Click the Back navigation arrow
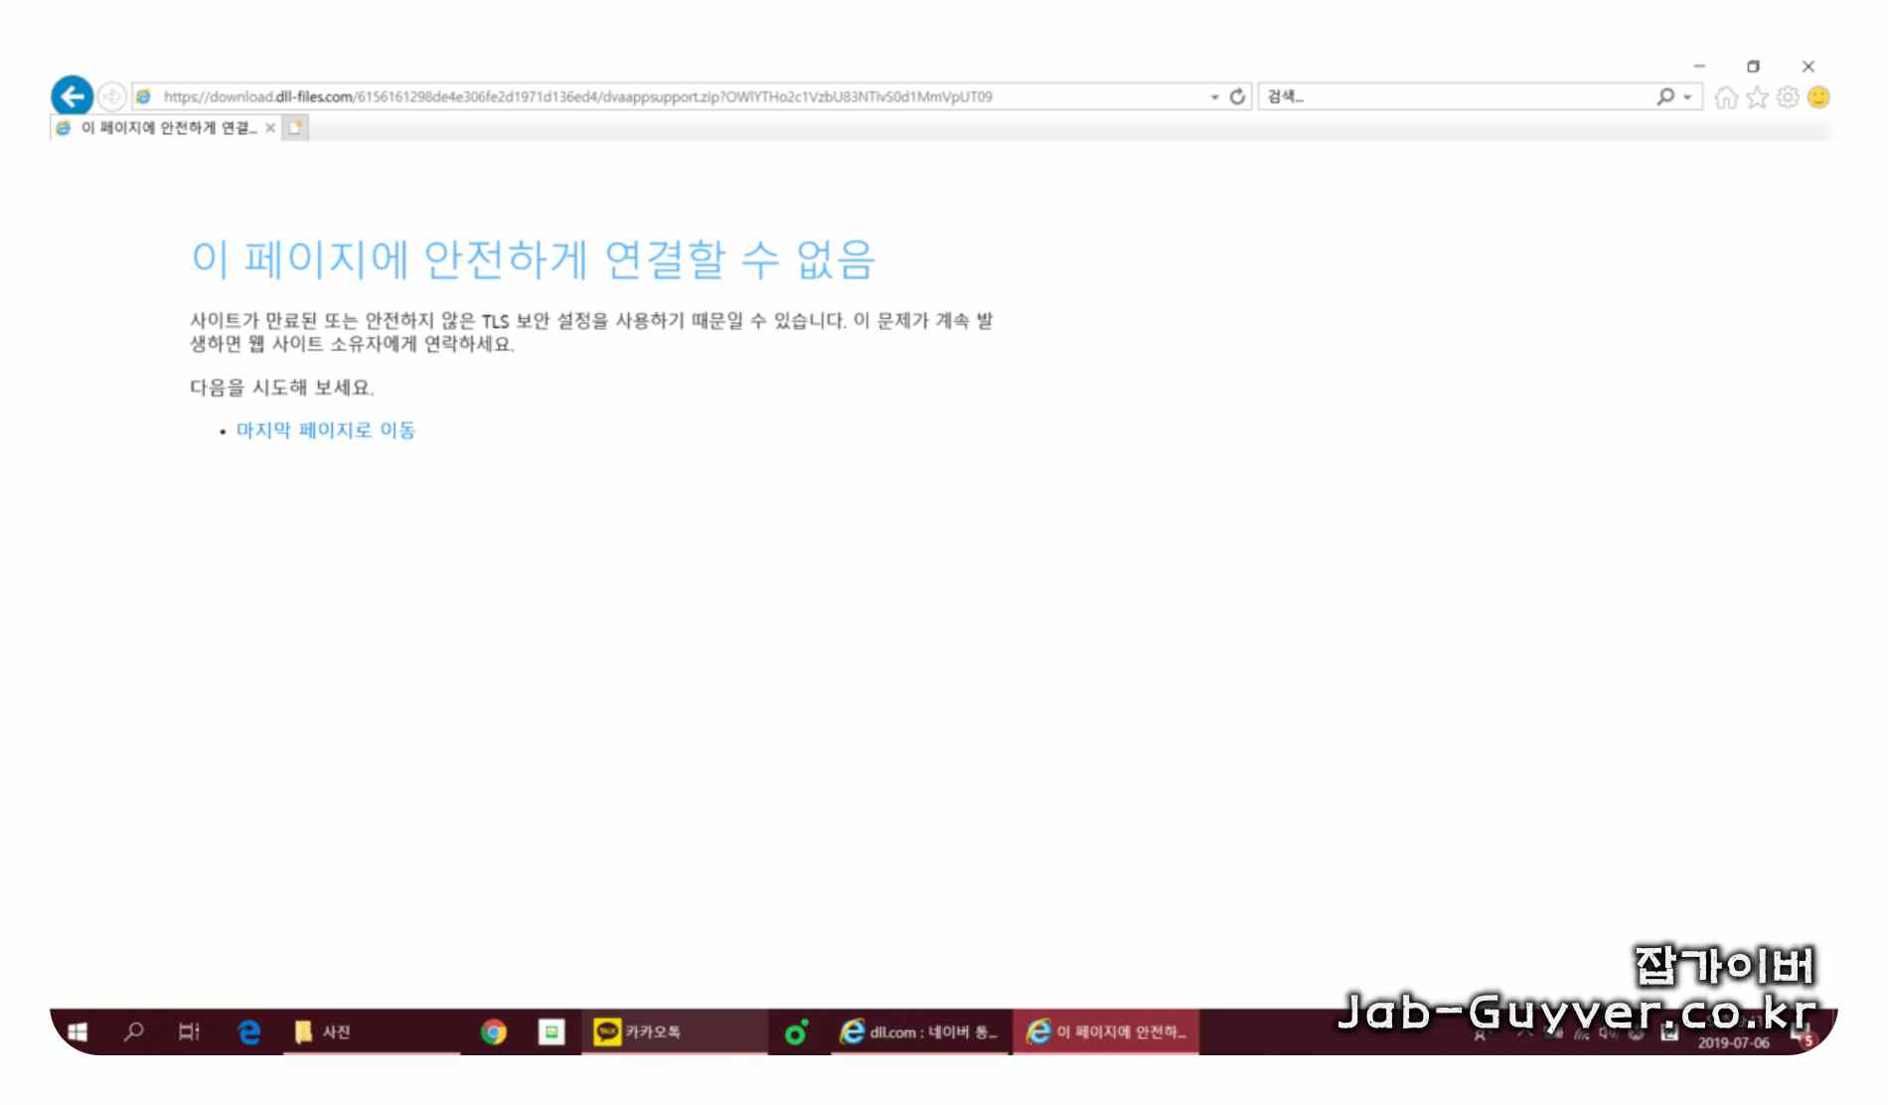This screenshot has width=1888, height=1105. coord(71,95)
